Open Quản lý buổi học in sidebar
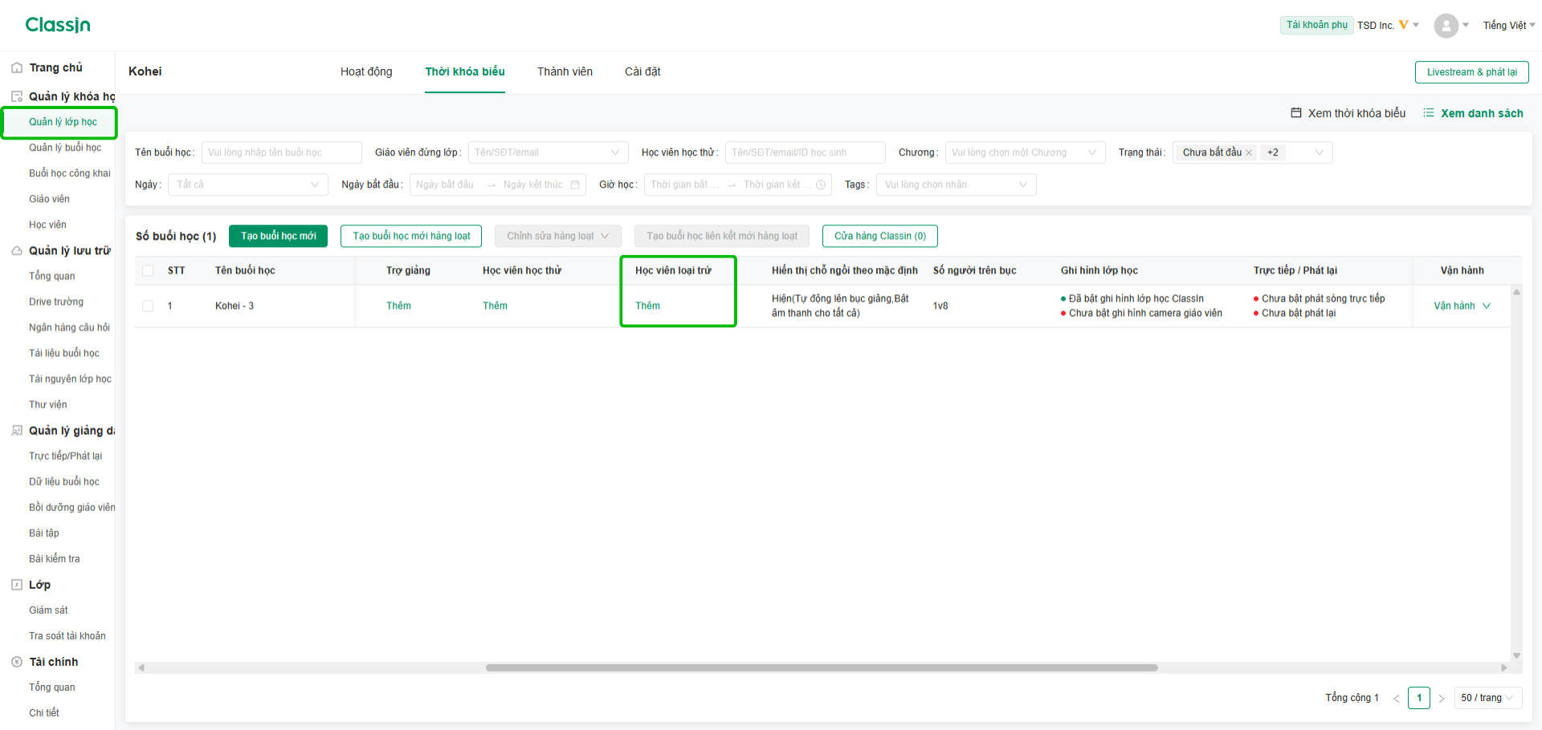Screen dimensions: 1542x730 (65, 148)
